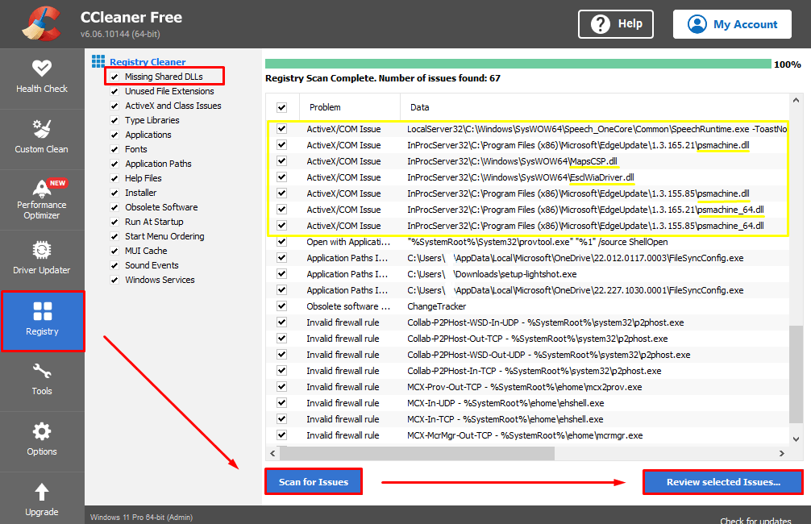The image size is (811, 524).
Task: Click the Registry Cleaner grid icon
Action: pyautogui.click(x=98, y=61)
